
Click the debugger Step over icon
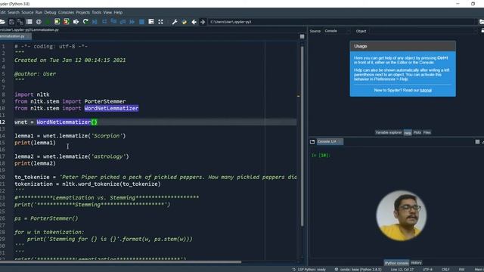104,22
